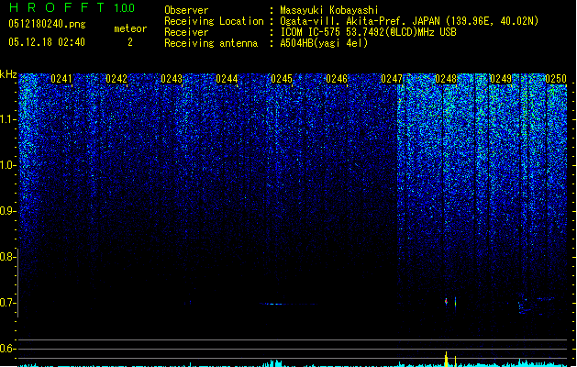Click the 1.1 kHz axis label
Viewport: 577px width, 367px height.
pos(7,119)
